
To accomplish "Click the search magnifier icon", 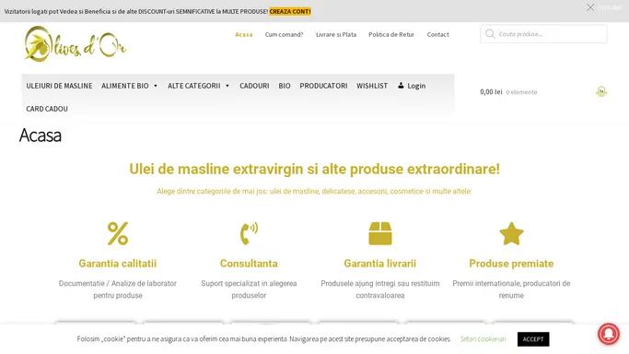I will tap(490, 34).
